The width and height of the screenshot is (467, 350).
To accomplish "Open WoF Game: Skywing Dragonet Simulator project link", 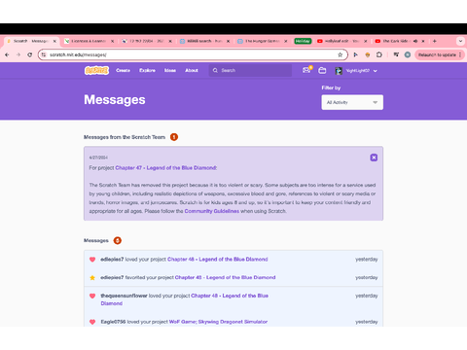I will click(218, 322).
